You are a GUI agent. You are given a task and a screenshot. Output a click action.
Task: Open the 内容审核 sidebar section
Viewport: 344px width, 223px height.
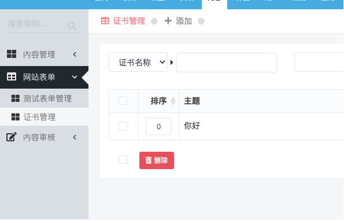[x=44, y=137]
